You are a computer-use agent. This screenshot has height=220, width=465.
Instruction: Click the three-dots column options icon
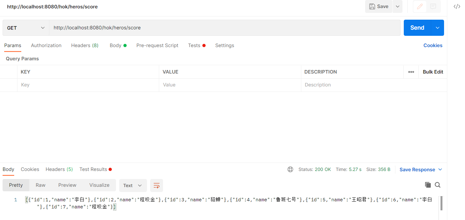[x=411, y=72]
